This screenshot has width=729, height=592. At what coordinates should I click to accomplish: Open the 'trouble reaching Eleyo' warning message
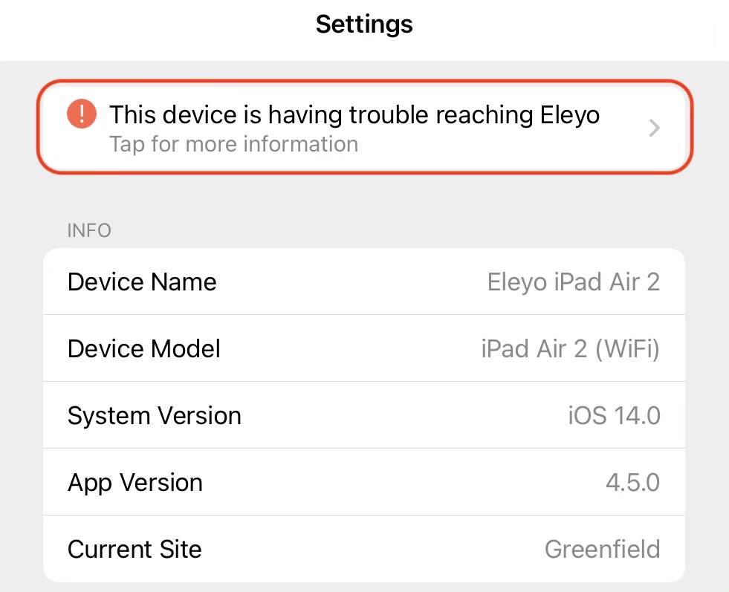tap(354, 115)
